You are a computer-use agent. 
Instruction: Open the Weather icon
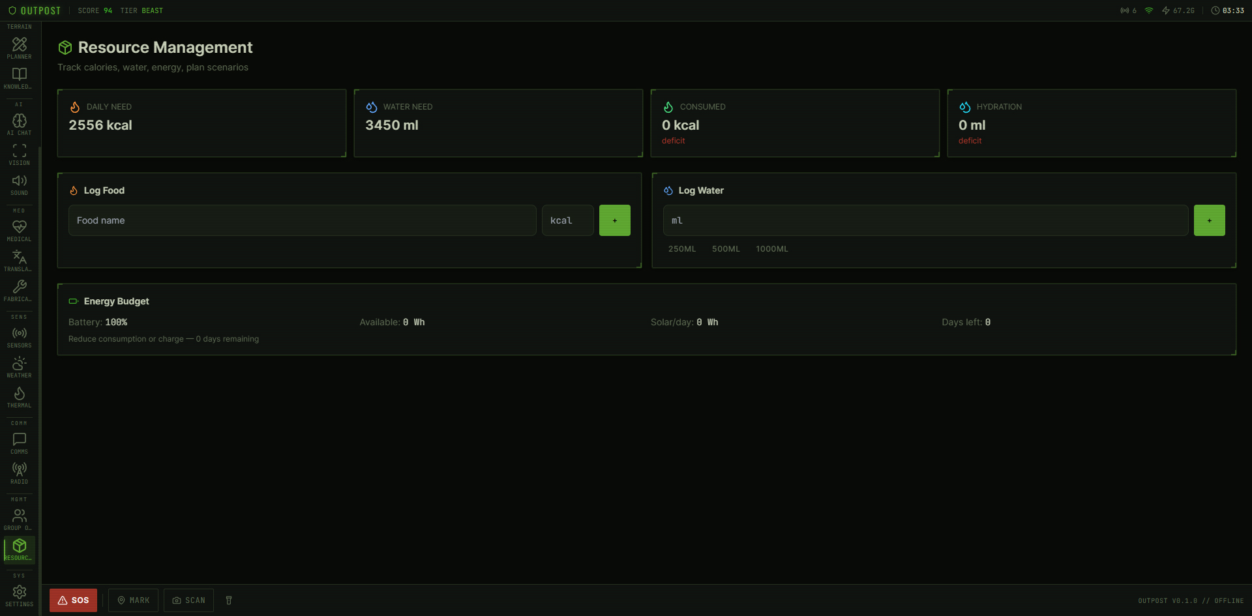click(x=20, y=367)
